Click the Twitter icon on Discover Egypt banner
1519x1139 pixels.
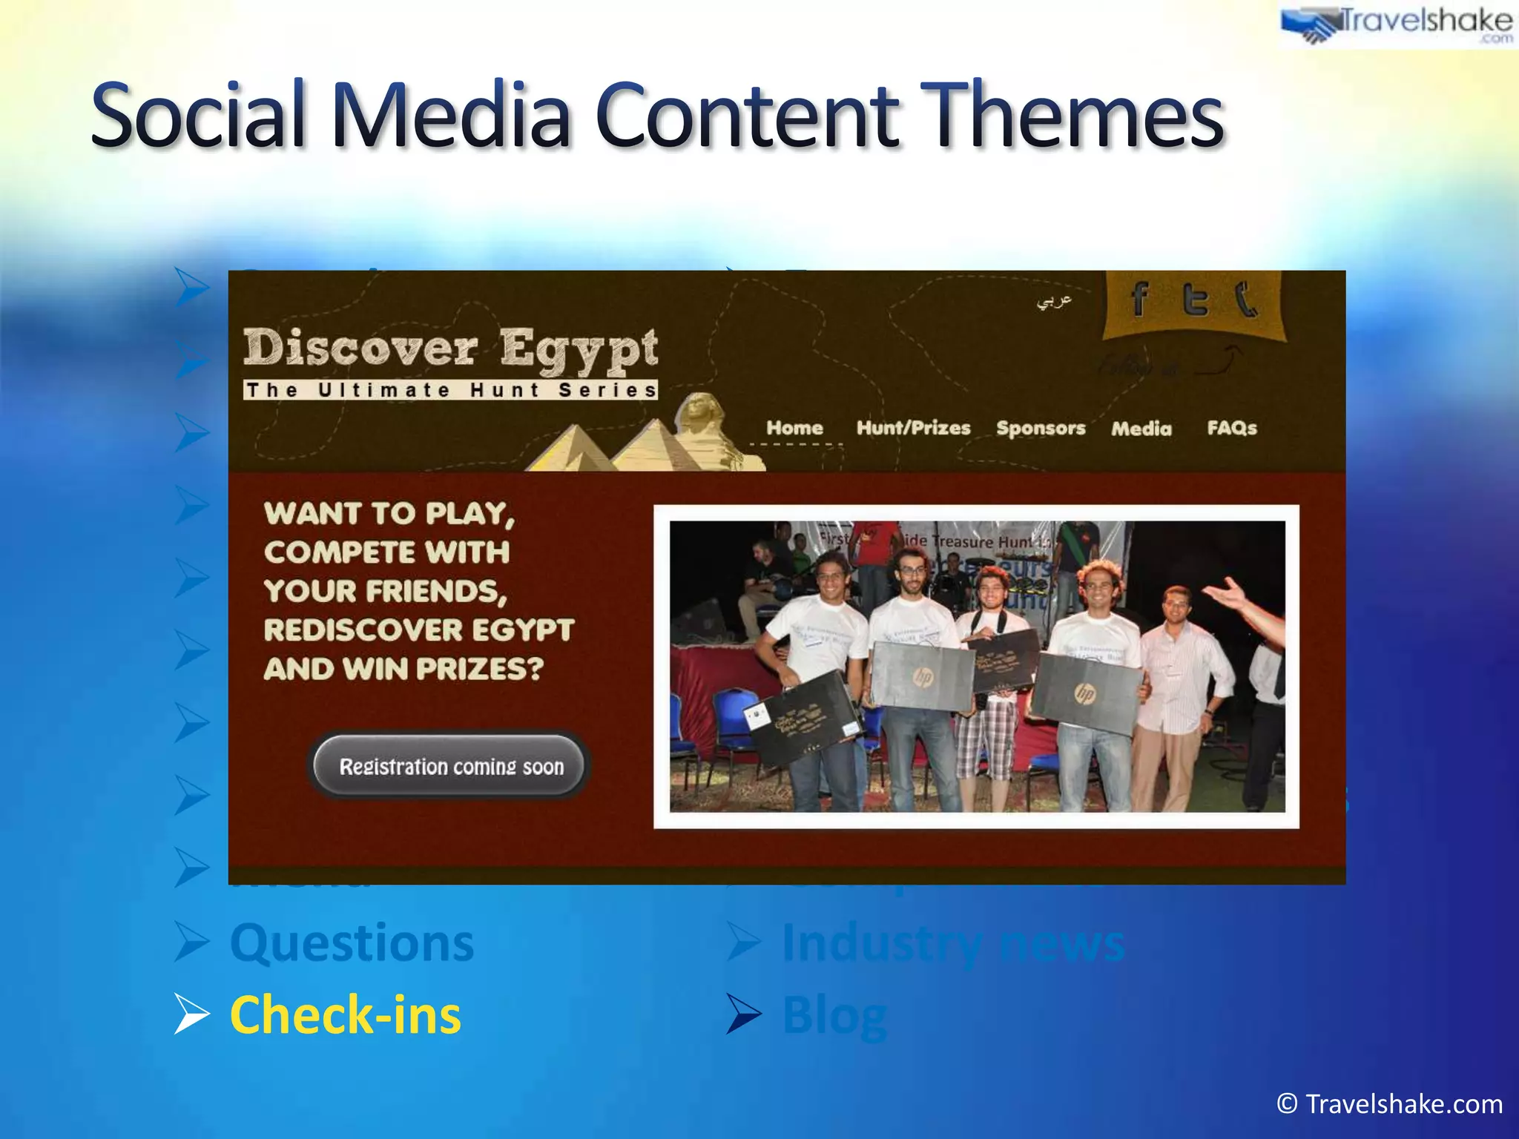click(x=1195, y=300)
